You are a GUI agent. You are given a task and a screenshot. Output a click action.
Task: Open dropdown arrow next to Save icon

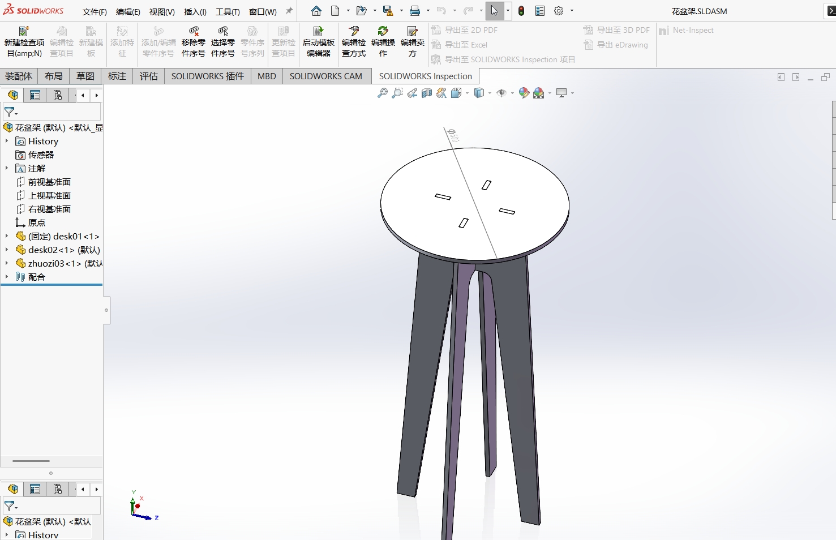pos(401,11)
